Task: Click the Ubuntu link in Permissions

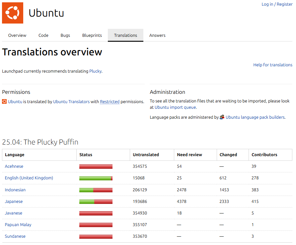Action: pos(15,101)
